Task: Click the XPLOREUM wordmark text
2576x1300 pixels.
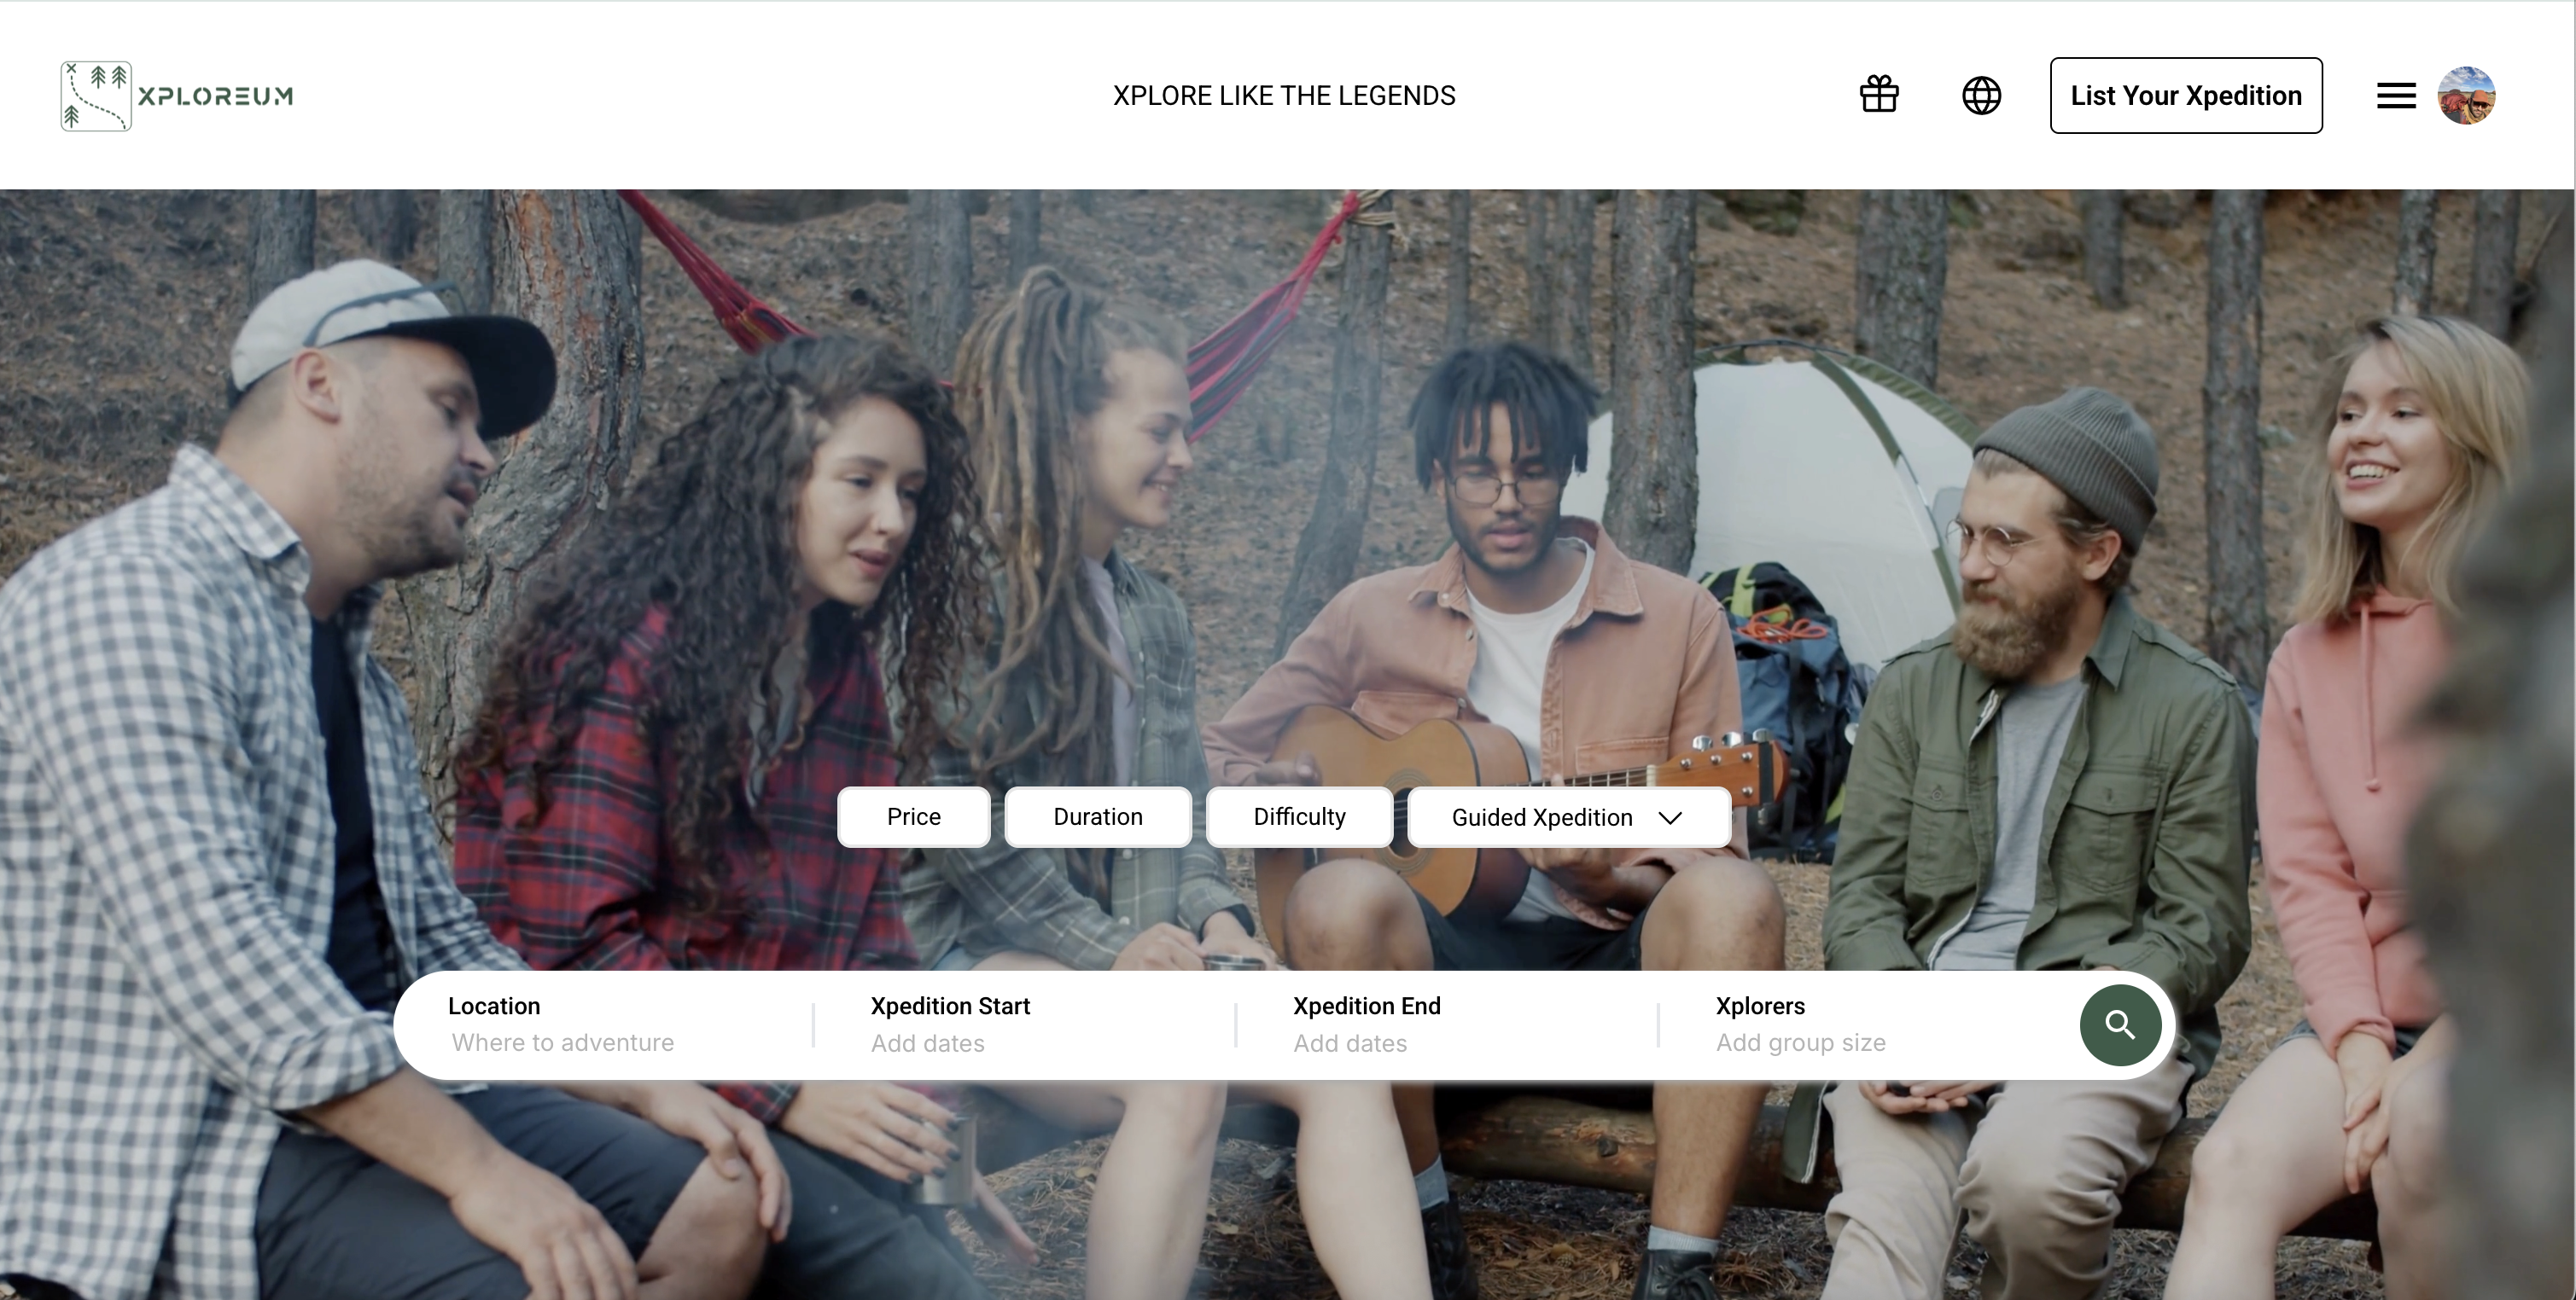Action: coord(216,96)
